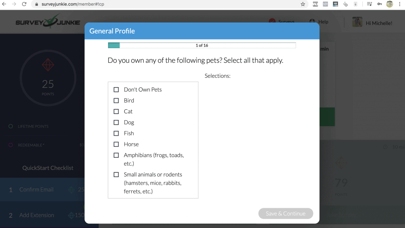This screenshot has width=405, height=228.
Task: Select the Cat checkbox
Action: (x=116, y=112)
